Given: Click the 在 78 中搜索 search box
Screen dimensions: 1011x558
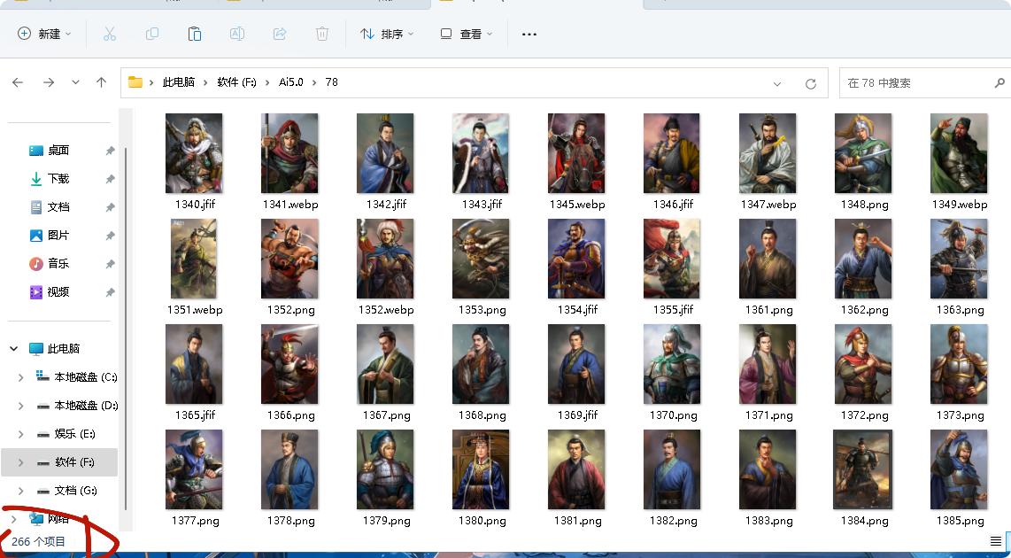Looking at the screenshot, I should [917, 82].
